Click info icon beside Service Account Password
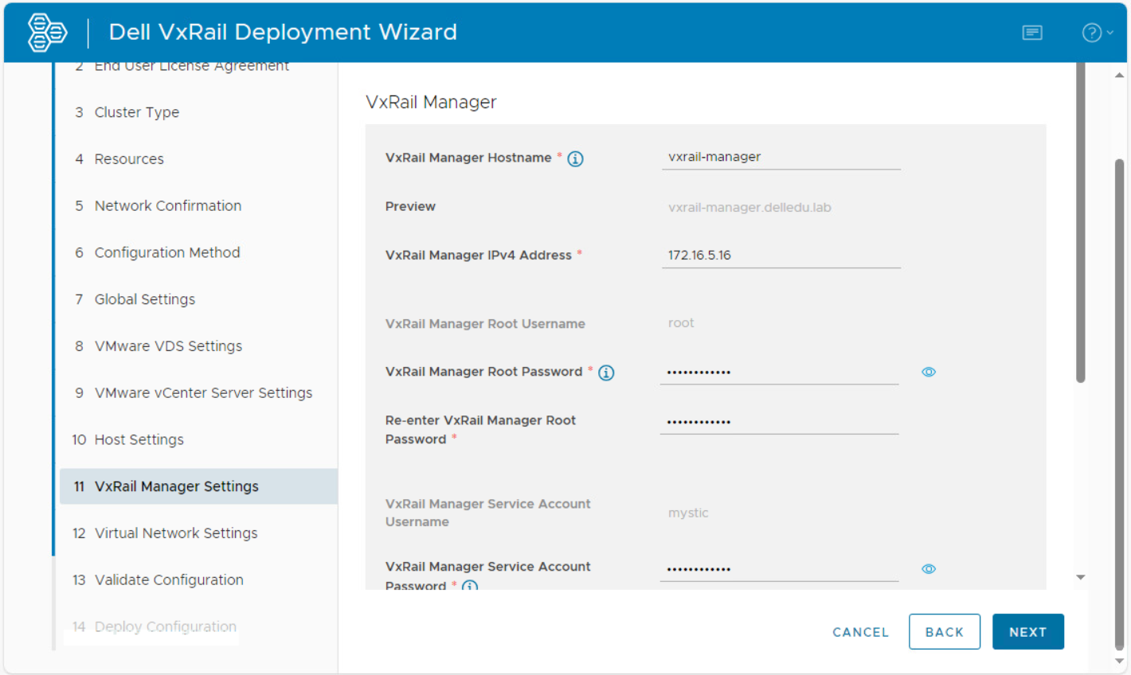The width and height of the screenshot is (1131, 675). (469, 586)
